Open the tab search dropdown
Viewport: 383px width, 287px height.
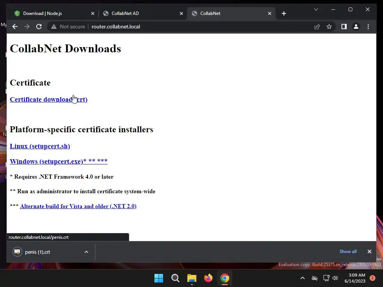point(316,9)
